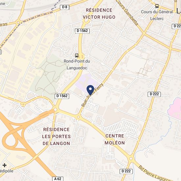Select the Résidence Les Portes de Langon label
The image size is (181, 181).
pos(56,137)
